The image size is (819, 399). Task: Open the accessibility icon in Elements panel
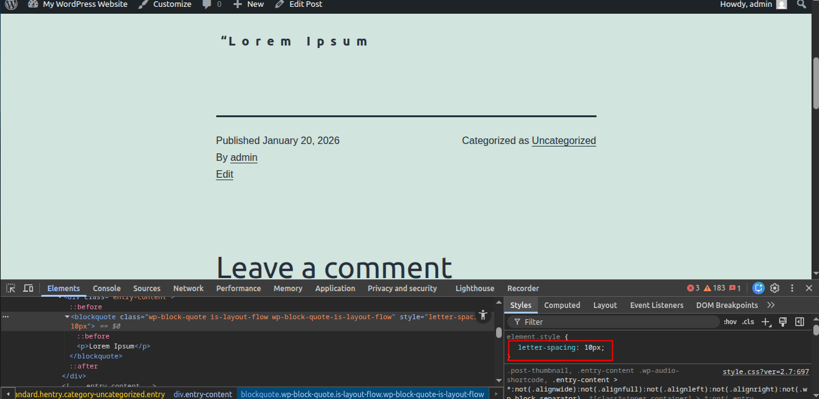482,315
